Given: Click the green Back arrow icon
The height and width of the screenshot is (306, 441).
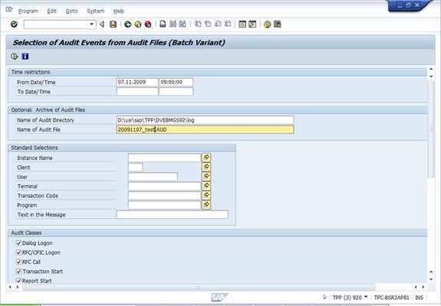Looking at the screenshot, I should click(x=127, y=24).
